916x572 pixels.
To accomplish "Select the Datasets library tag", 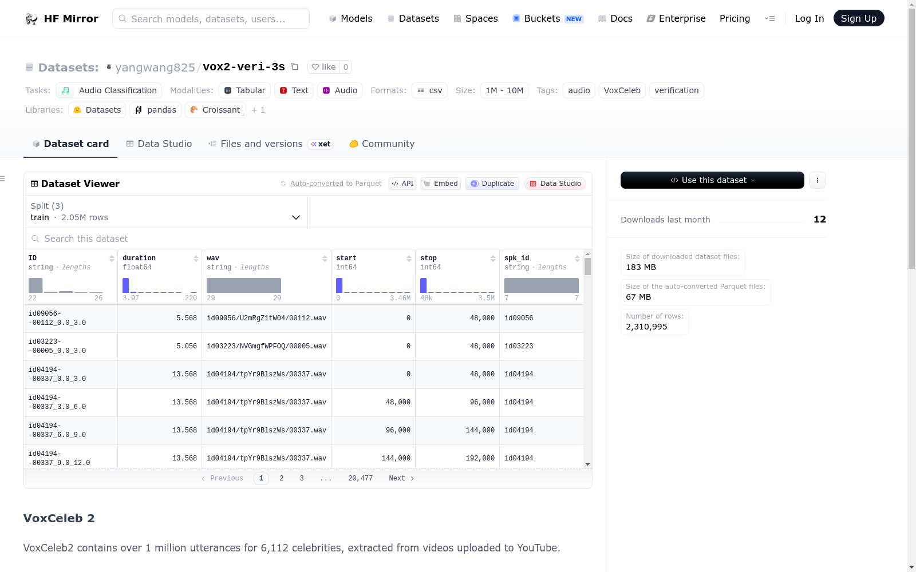I will coord(97,110).
